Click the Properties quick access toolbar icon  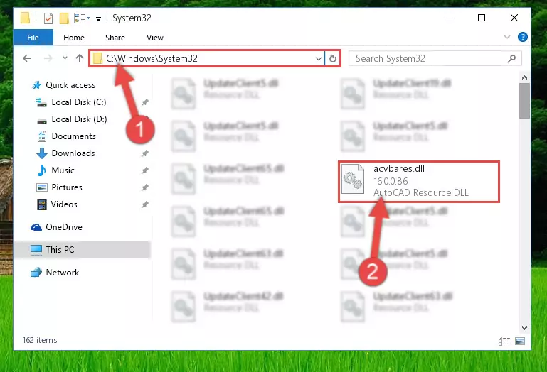(x=48, y=18)
